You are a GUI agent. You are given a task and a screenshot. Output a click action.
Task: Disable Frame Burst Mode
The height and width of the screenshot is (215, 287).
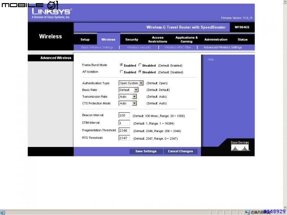(140, 65)
